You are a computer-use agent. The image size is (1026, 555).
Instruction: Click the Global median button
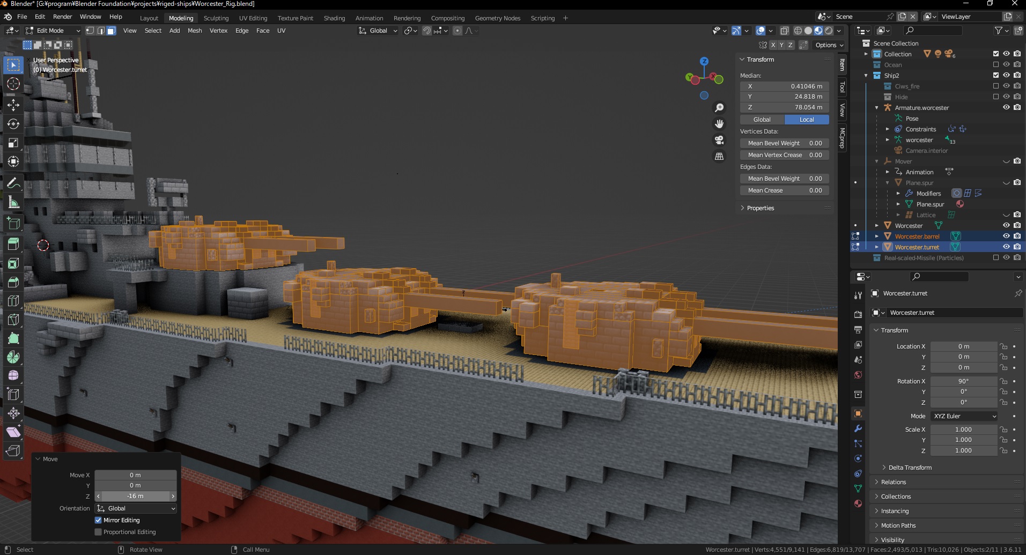coord(762,120)
